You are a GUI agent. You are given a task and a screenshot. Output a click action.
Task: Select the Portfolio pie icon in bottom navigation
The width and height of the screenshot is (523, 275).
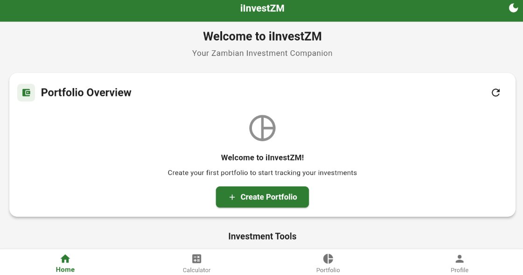pos(328,259)
